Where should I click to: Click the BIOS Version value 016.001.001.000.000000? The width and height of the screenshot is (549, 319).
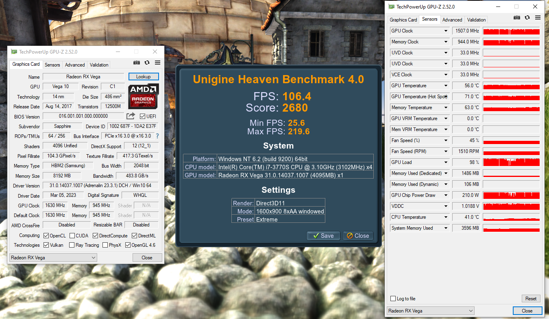pos(83,116)
